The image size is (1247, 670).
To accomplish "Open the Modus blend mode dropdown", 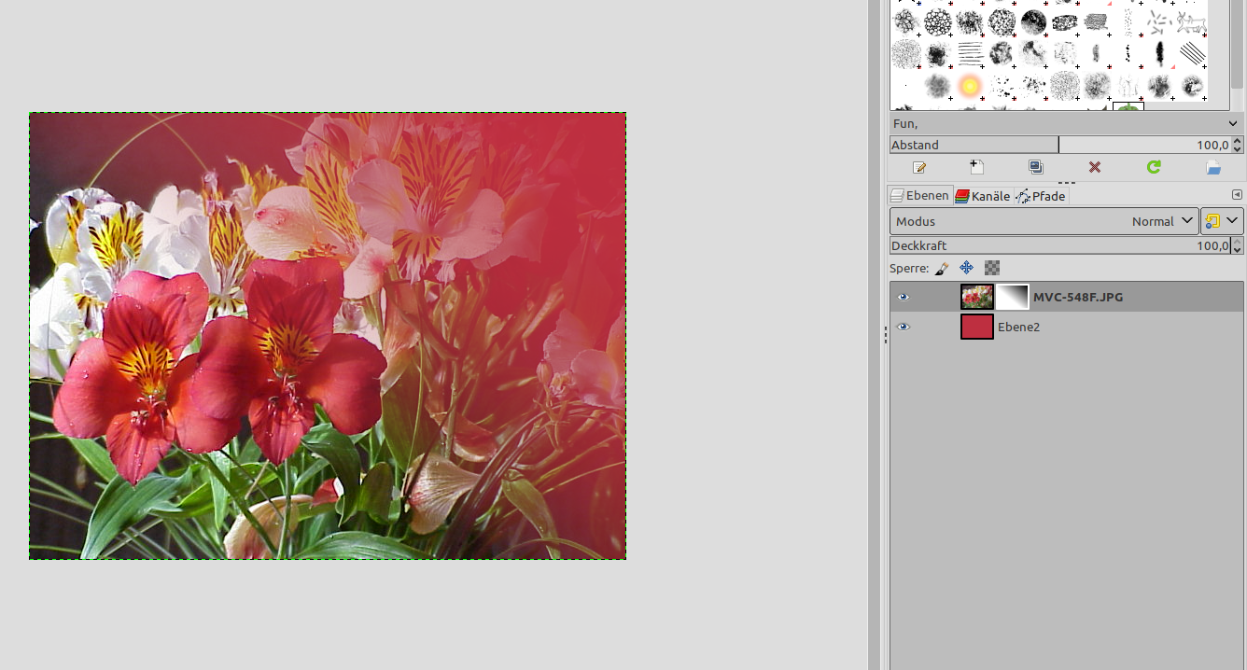I will [x=1044, y=221].
